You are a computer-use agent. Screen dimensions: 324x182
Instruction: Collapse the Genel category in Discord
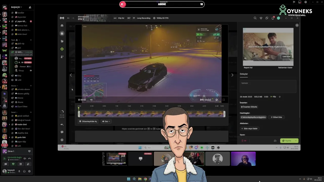14,112
